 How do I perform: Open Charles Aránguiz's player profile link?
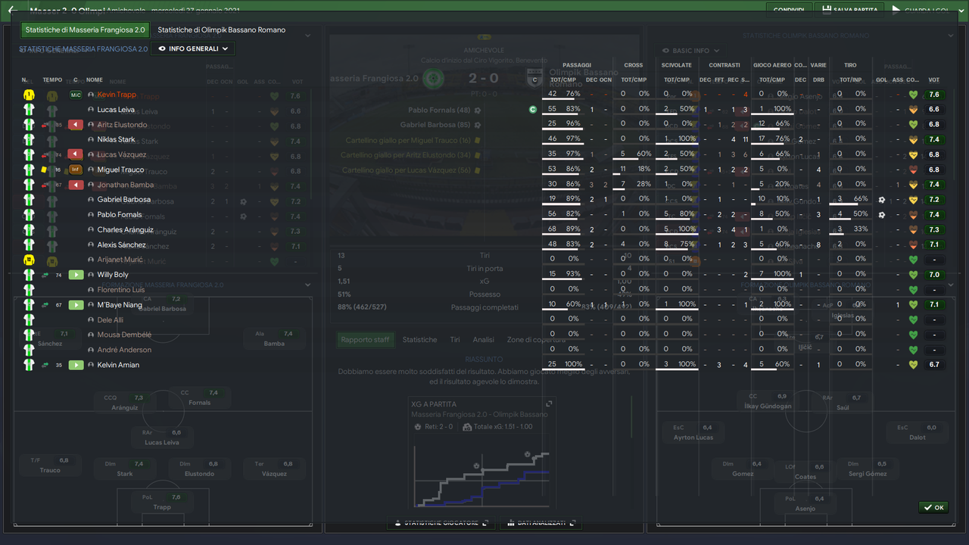tap(126, 230)
